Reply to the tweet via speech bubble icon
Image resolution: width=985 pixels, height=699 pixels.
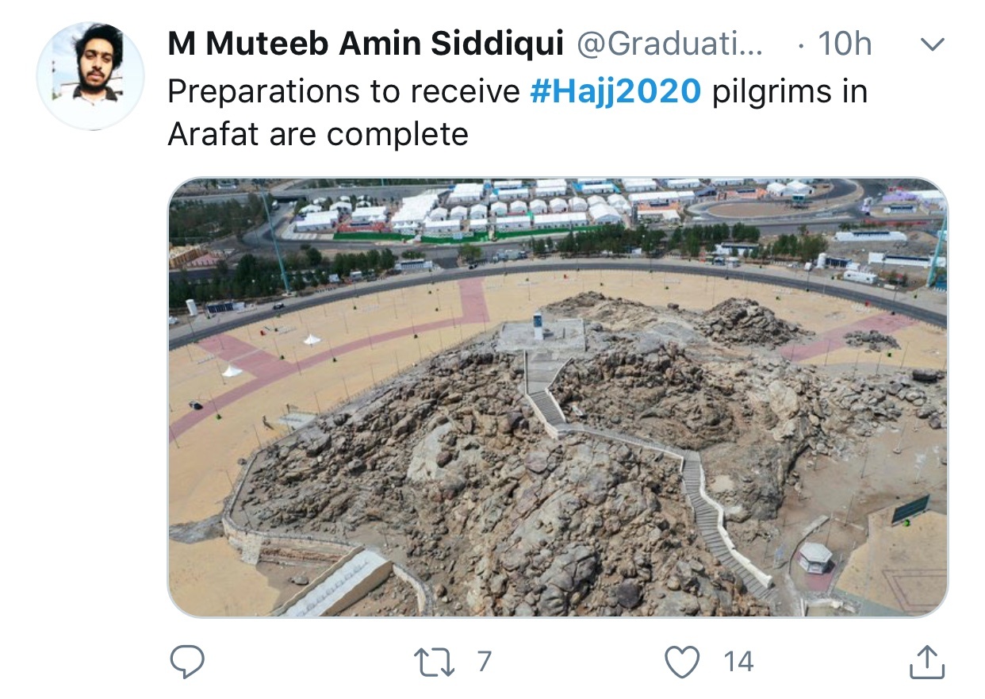tap(187, 662)
